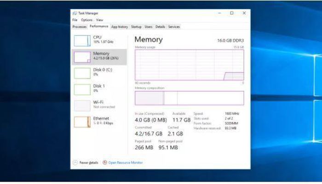Close the Task Manager window
Viewport: 322px width, 184px height.
click(244, 13)
